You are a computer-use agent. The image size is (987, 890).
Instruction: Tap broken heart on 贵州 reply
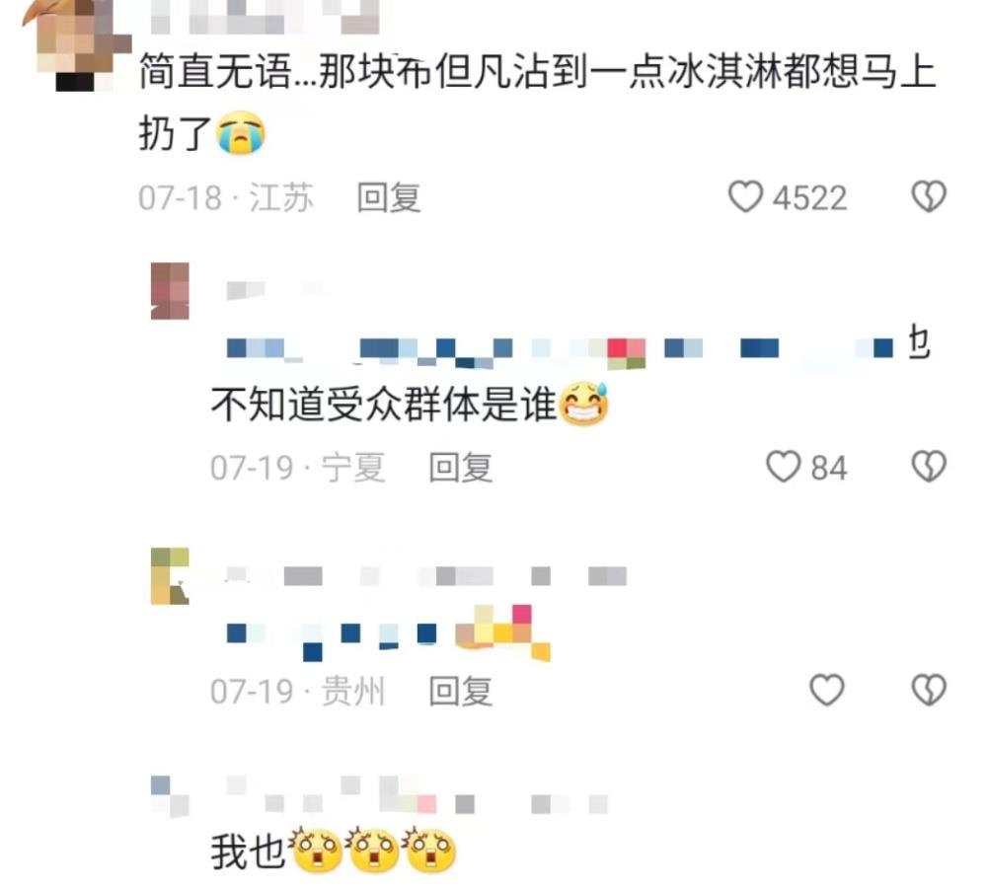coord(929,691)
